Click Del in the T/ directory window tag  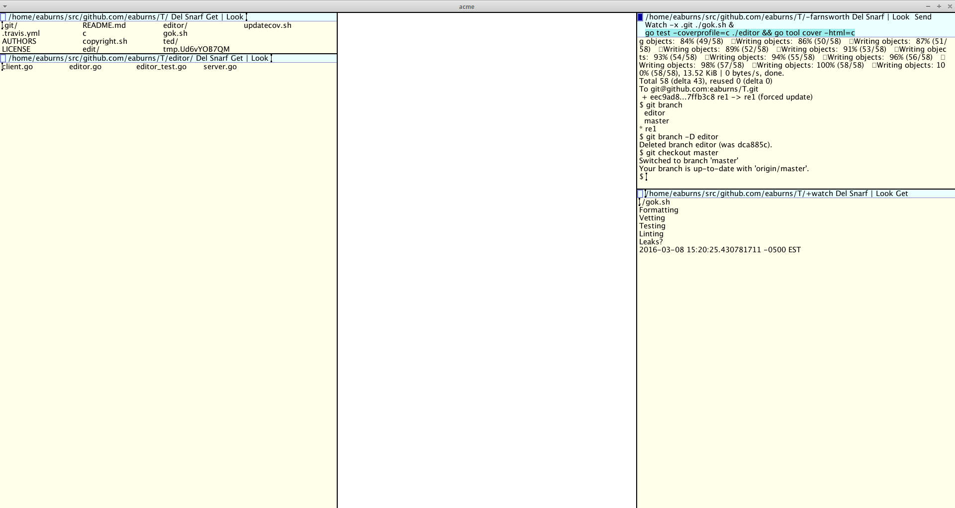pyautogui.click(x=177, y=17)
